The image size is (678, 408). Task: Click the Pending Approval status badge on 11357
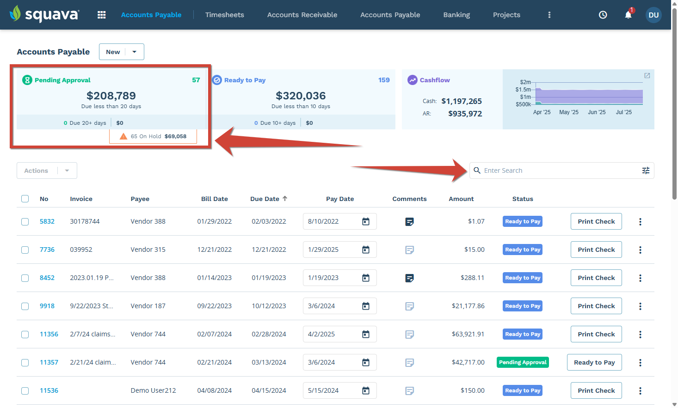(523, 362)
